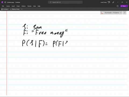
Task: Open the Draw ribbon tab
Action: (x=18, y=6)
